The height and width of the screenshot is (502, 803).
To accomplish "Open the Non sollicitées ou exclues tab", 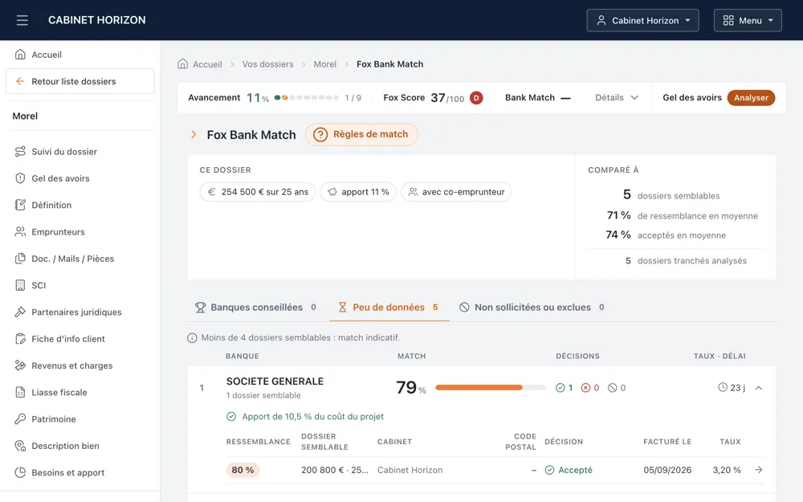I will pos(532,308).
